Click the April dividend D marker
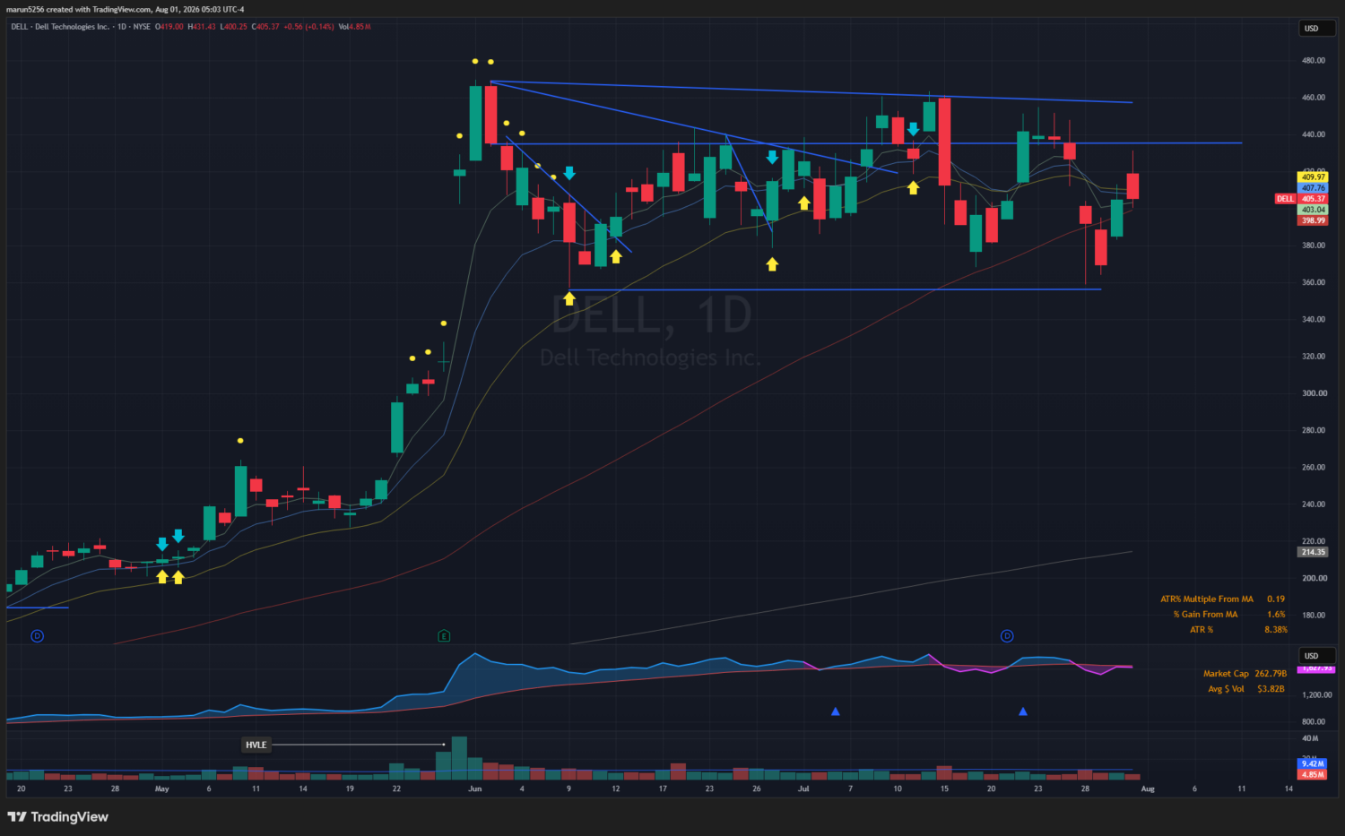 tap(38, 636)
